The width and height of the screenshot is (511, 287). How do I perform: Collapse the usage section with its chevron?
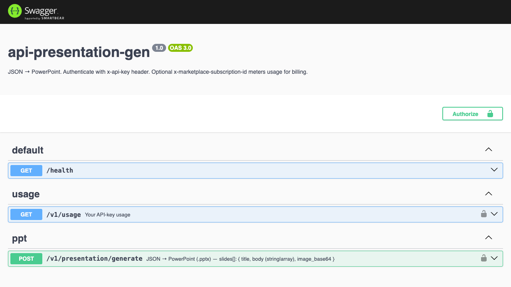[x=488, y=194]
